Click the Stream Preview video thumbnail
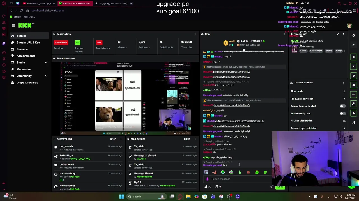 [125, 98]
